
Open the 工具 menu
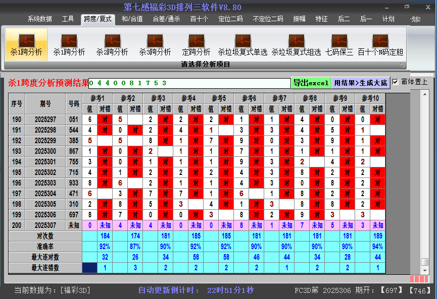tap(68, 19)
